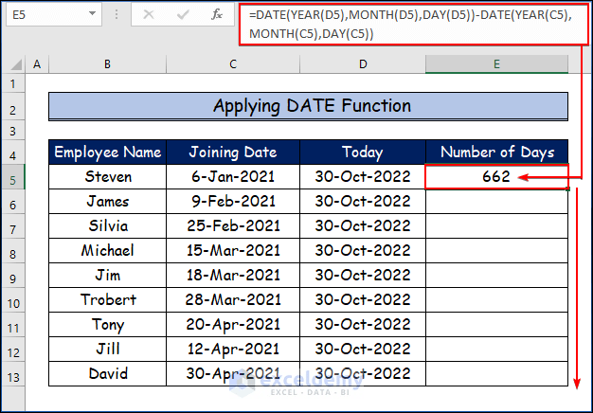Click inside the formula bar text
Screen dimensions: 593x413
410,25
